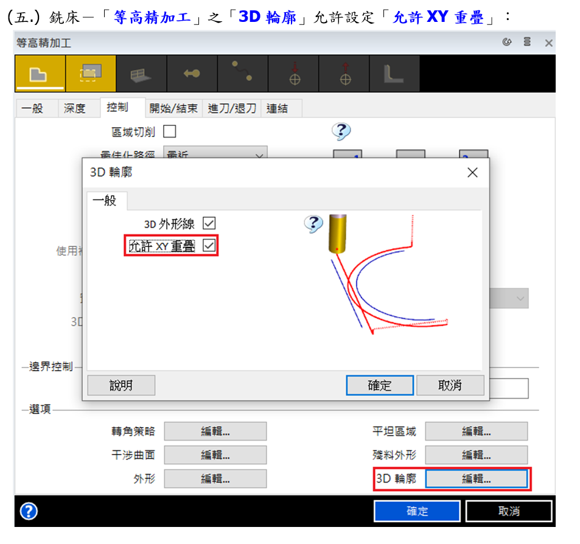Switch to the 深度 tab
This screenshot has width=580, height=544.
coord(75,108)
